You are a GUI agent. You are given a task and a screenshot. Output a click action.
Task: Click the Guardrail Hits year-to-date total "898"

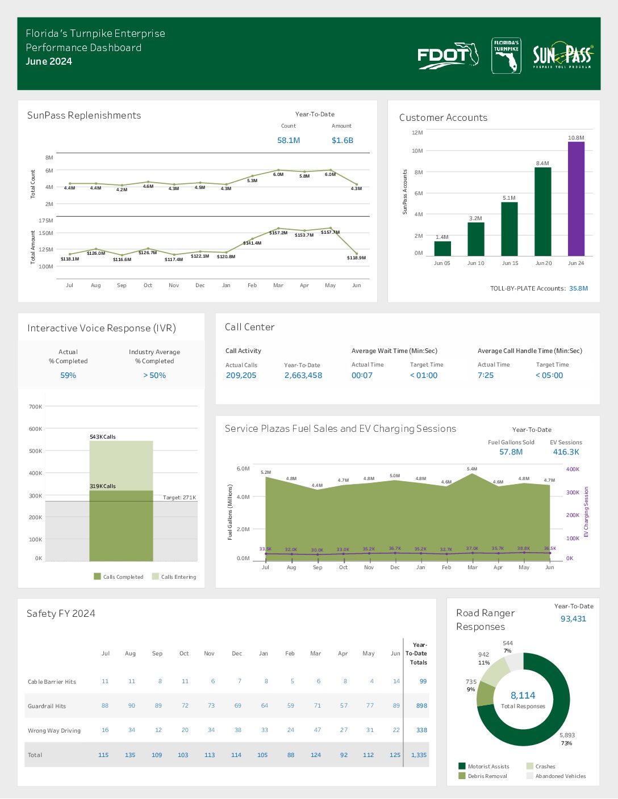421,706
